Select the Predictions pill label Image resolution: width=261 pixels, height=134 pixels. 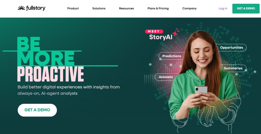point(172,56)
